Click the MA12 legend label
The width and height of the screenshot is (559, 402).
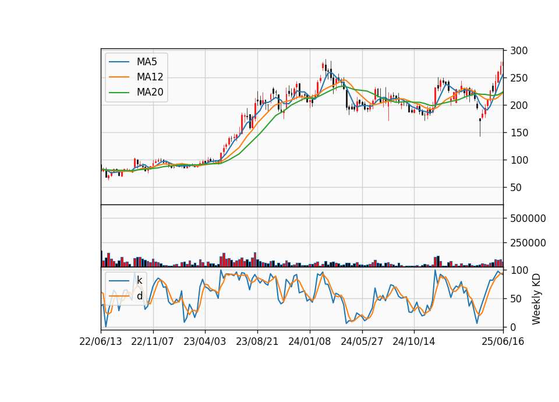click(x=150, y=77)
